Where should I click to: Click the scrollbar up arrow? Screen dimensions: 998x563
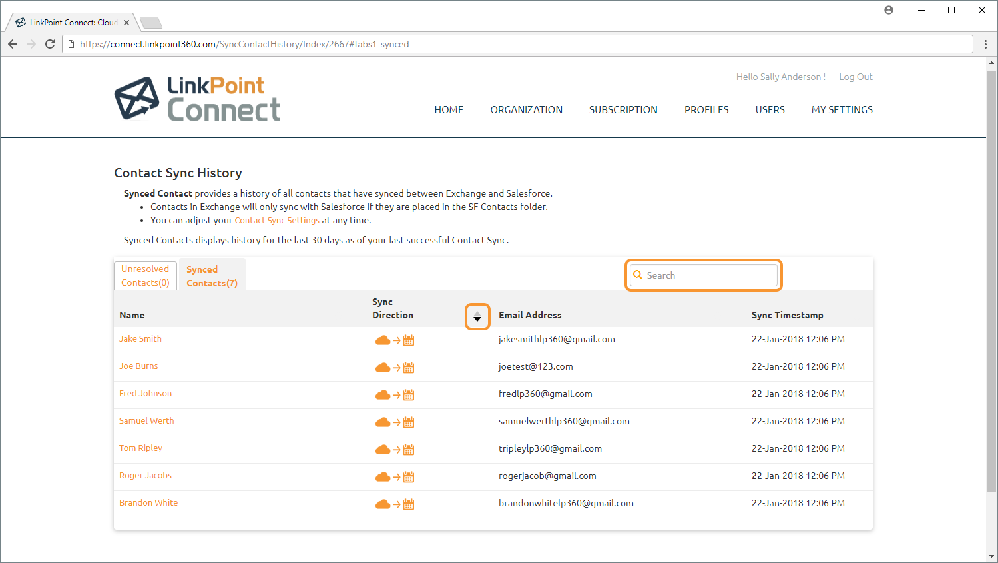pos(992,63)
